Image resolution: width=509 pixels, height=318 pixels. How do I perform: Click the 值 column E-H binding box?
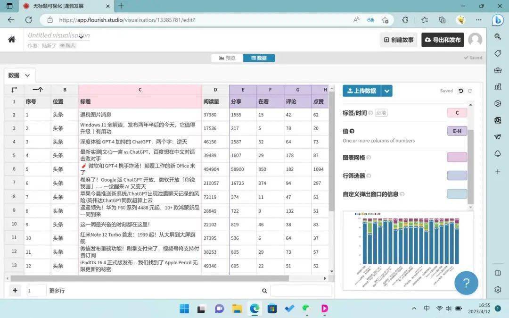coord(457,131)
